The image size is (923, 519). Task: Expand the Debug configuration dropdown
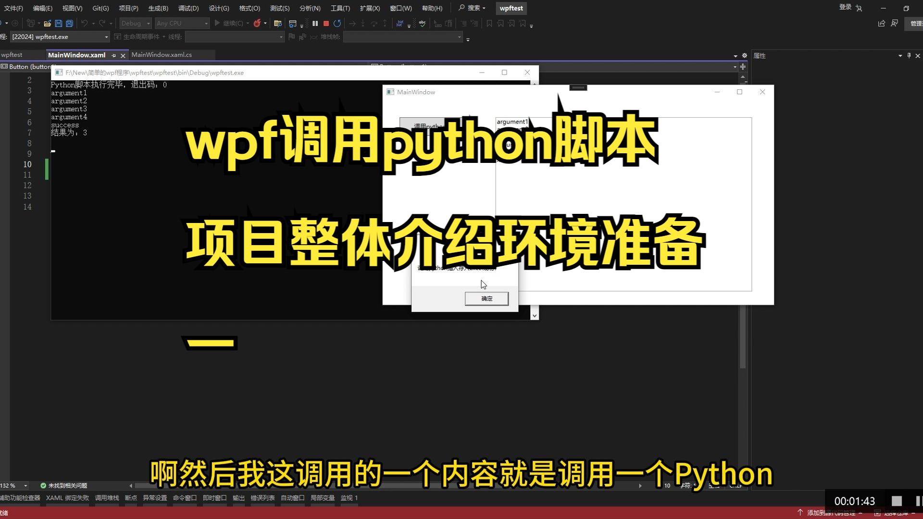coord(148,23)
